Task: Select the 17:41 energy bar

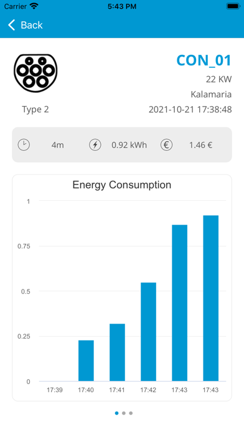Action: tap(117, 352)
